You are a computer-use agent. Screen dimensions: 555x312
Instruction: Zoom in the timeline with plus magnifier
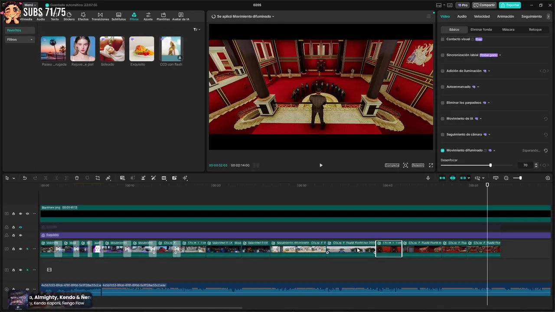(x=548, y=178)
